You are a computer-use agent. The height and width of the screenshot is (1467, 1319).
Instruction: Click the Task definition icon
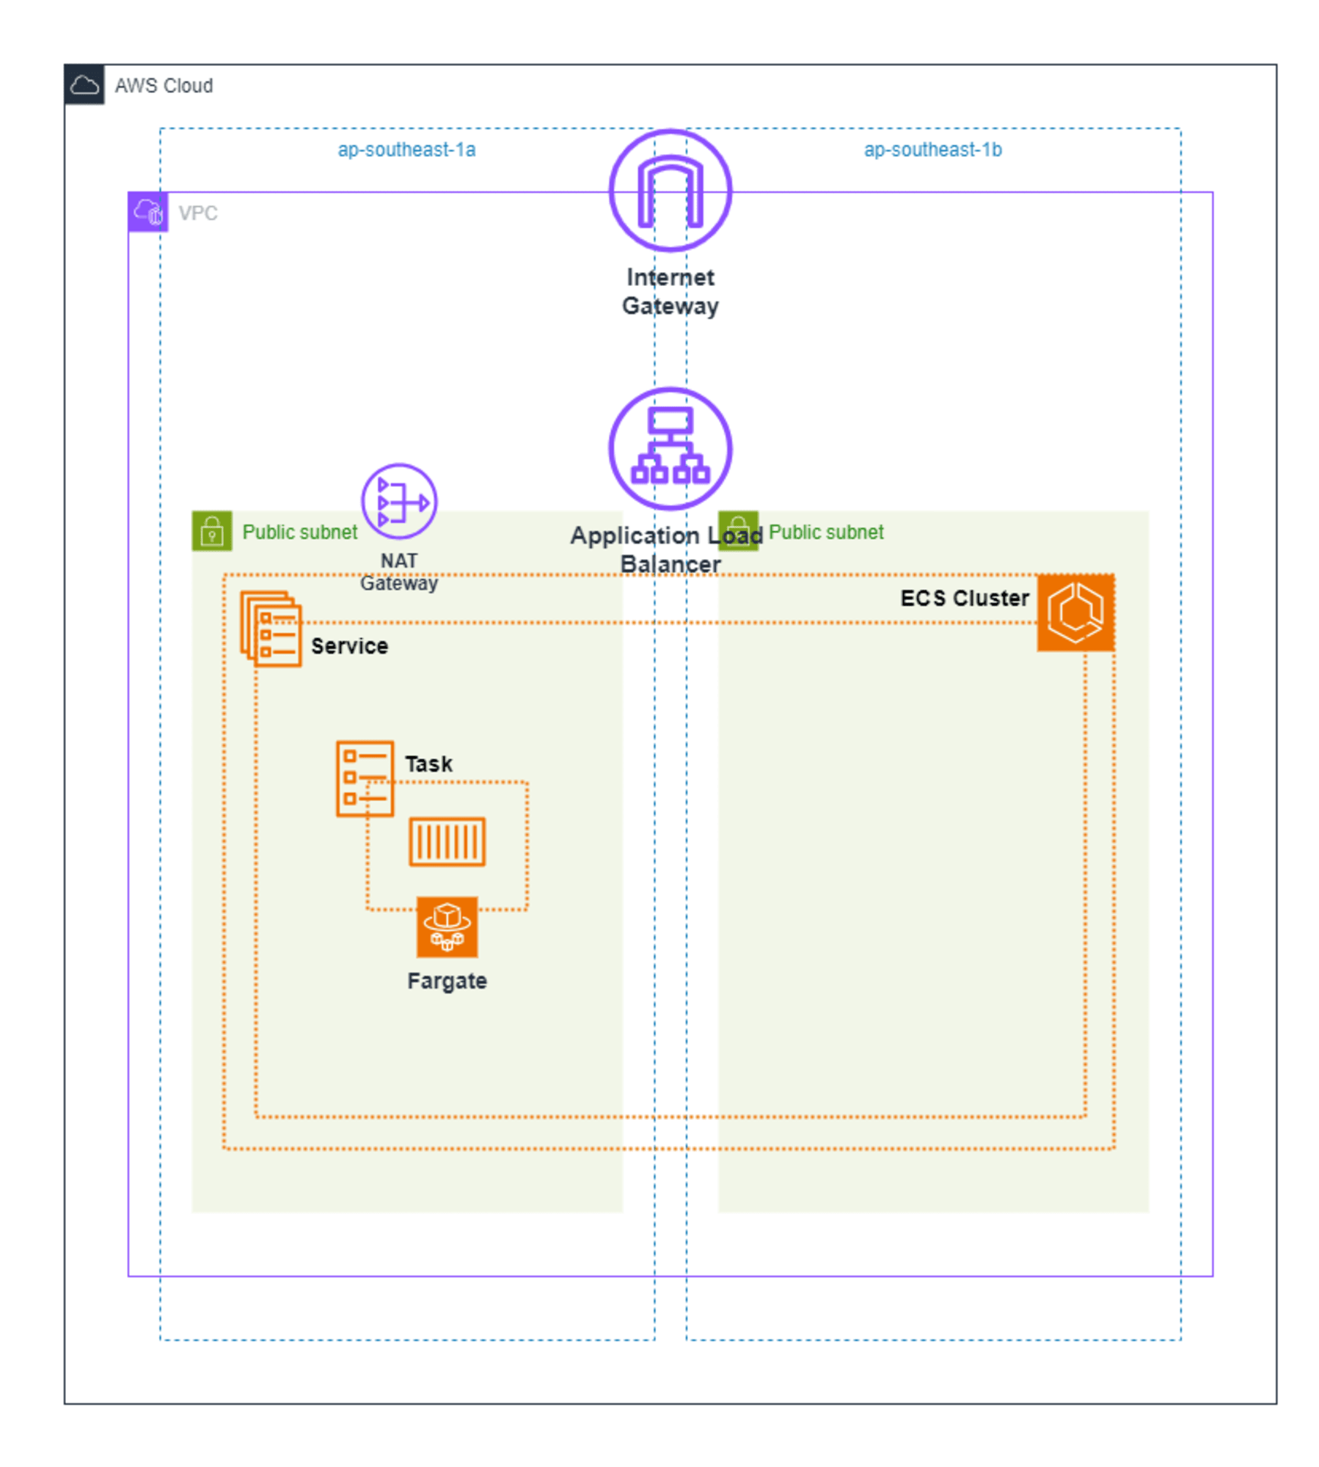pos(365,778)
